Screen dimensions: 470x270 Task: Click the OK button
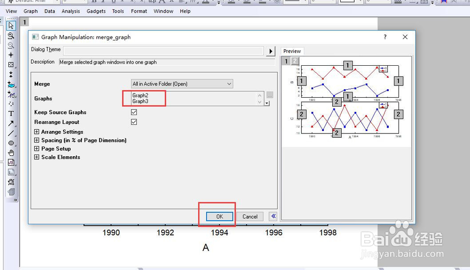pyautogui.click(x=219, y=216)
